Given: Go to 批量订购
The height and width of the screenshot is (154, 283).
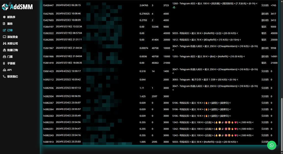Looking at the screenshot, I should 13,50.
